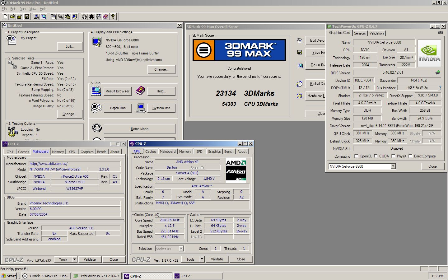The height and width of the screenshot is (280, 448).
Task: Switch to Sensors tab in GPU-Z
Action: pos(360,33)
